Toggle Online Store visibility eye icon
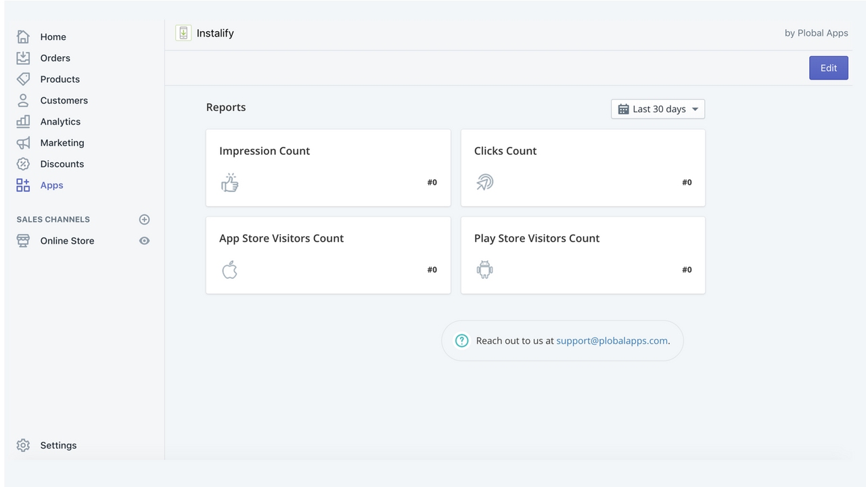Image resolution: width=866 pixels, height=487 pixels. (144, 240)
